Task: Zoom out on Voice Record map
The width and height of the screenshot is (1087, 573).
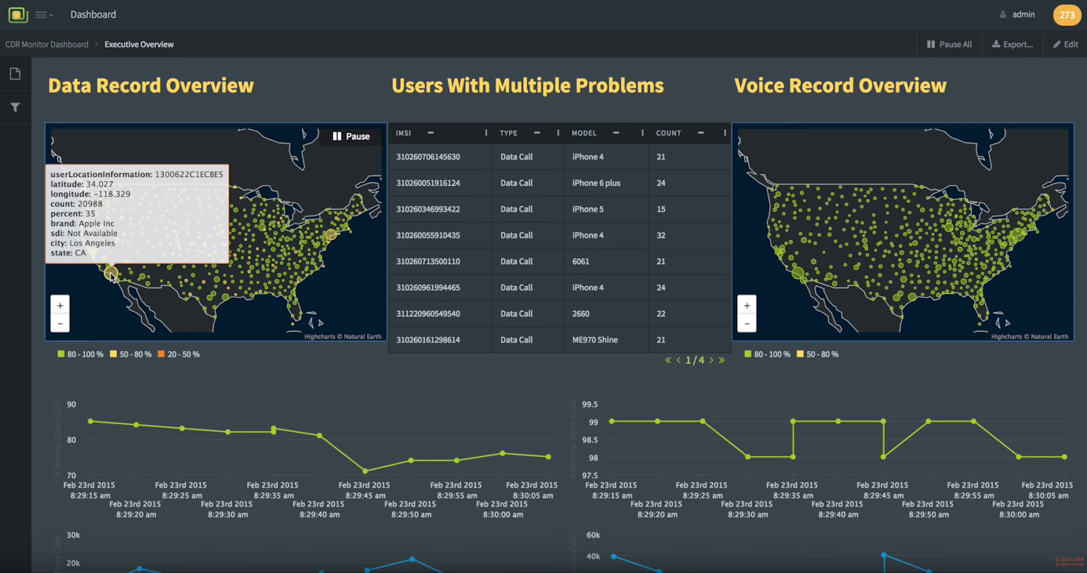Action: pos(747,324)
